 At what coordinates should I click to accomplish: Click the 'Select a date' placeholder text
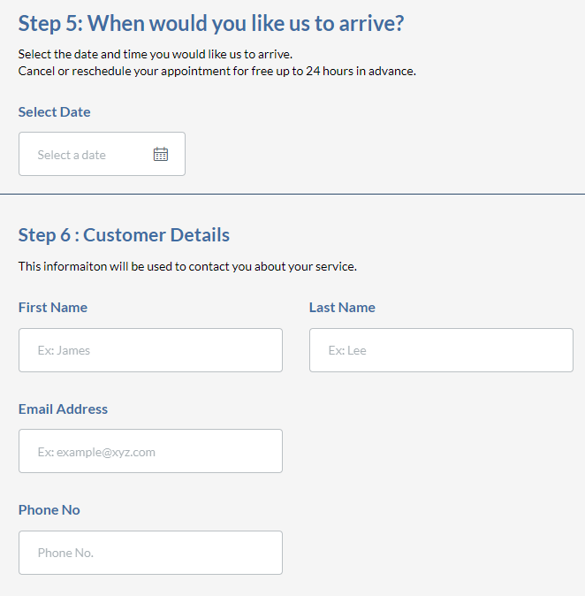(72, 155)
